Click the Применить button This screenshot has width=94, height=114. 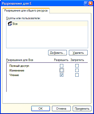[82, 109]
